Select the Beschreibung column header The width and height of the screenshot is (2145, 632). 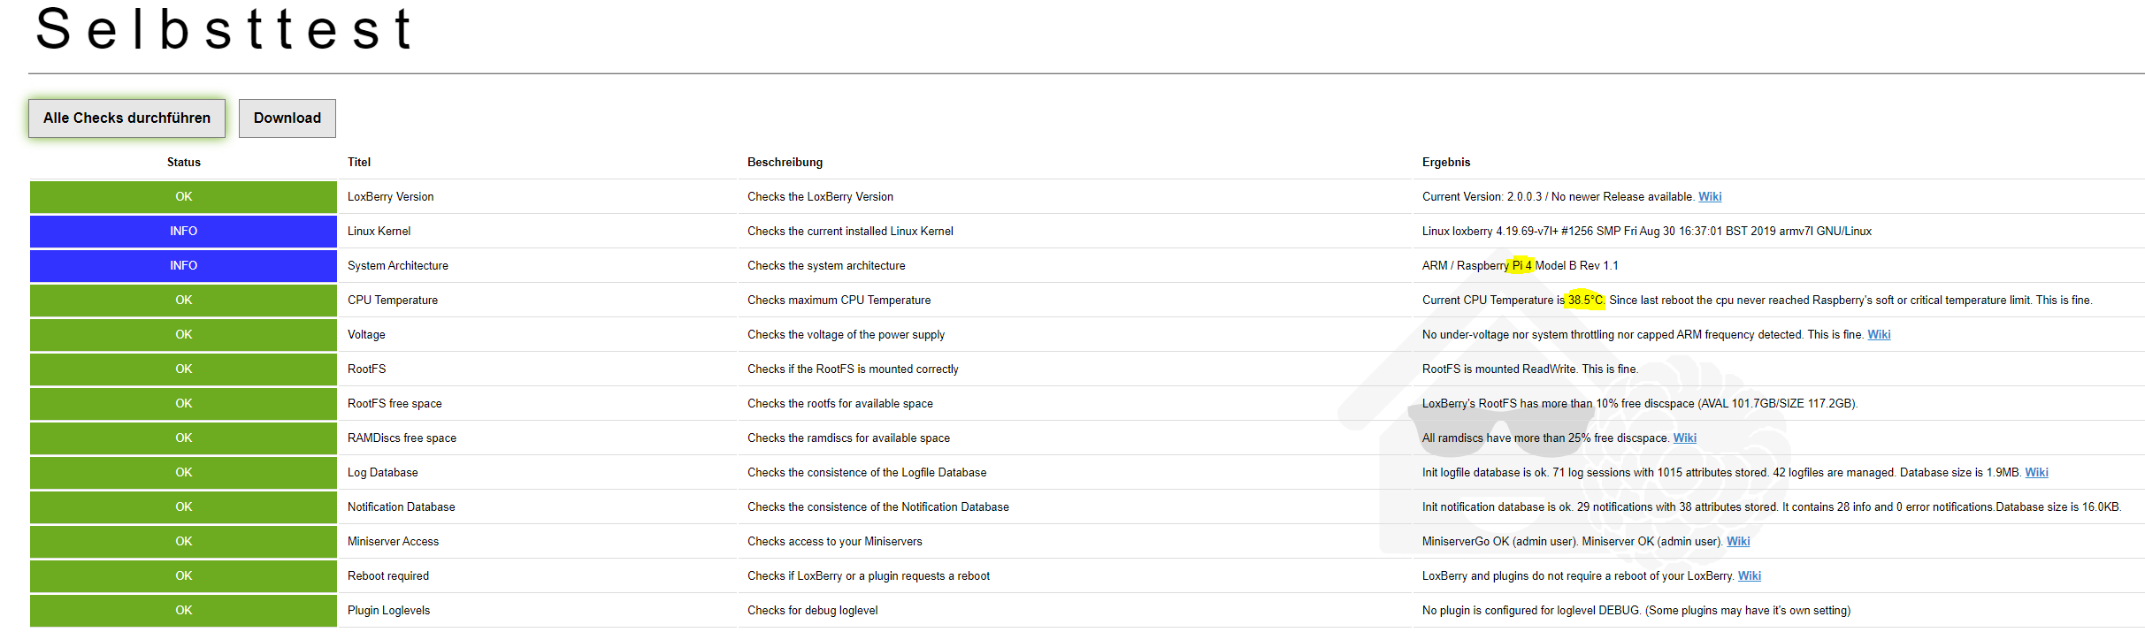785,163
